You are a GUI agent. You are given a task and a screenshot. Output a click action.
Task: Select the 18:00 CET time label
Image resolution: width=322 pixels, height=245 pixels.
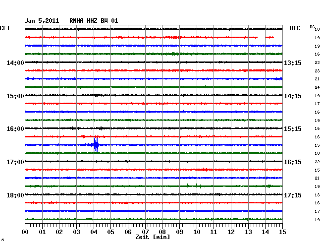(15, 195)
